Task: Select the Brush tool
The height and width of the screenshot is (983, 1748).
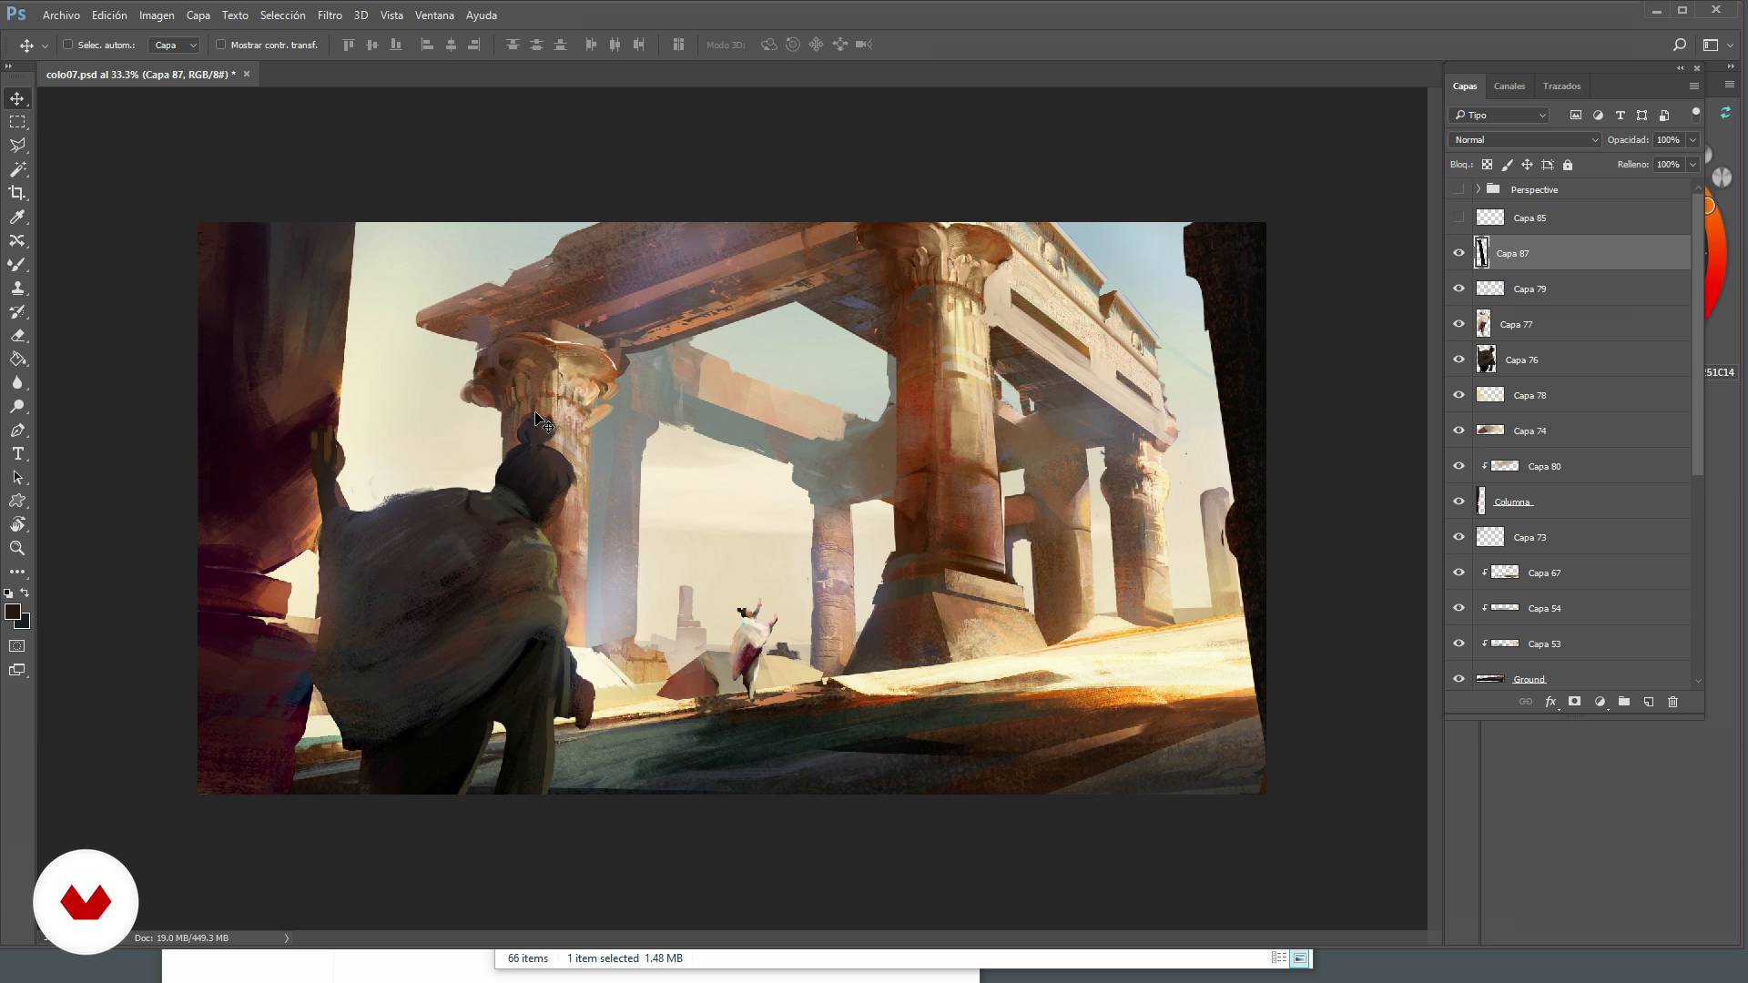Action: 17,264
